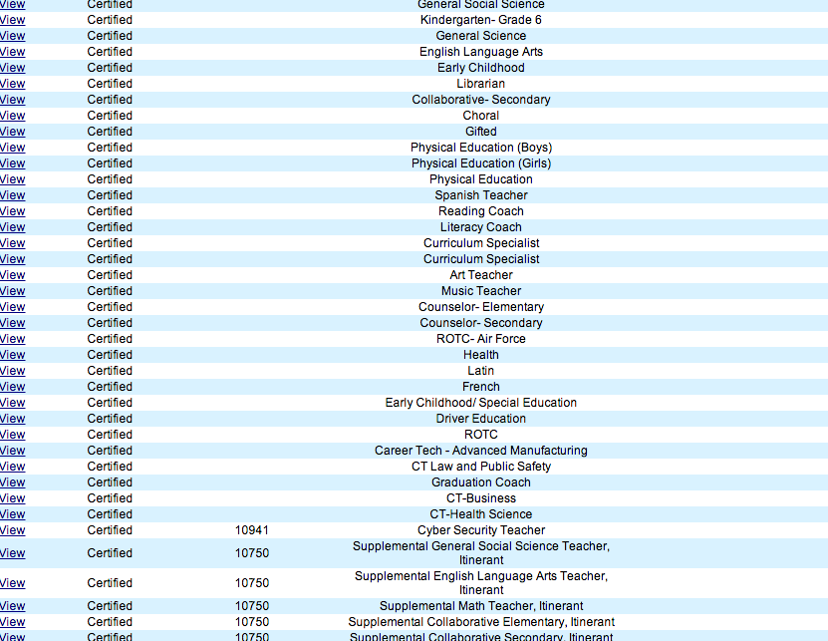Open View for Supplemental English Language Arts Teacher
828x641 pixels.
(12, 583)
